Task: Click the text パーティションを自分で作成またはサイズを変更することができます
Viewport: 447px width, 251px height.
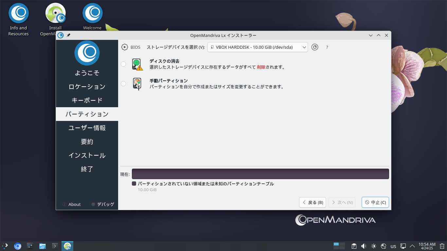Action: [x=217, y=87]
